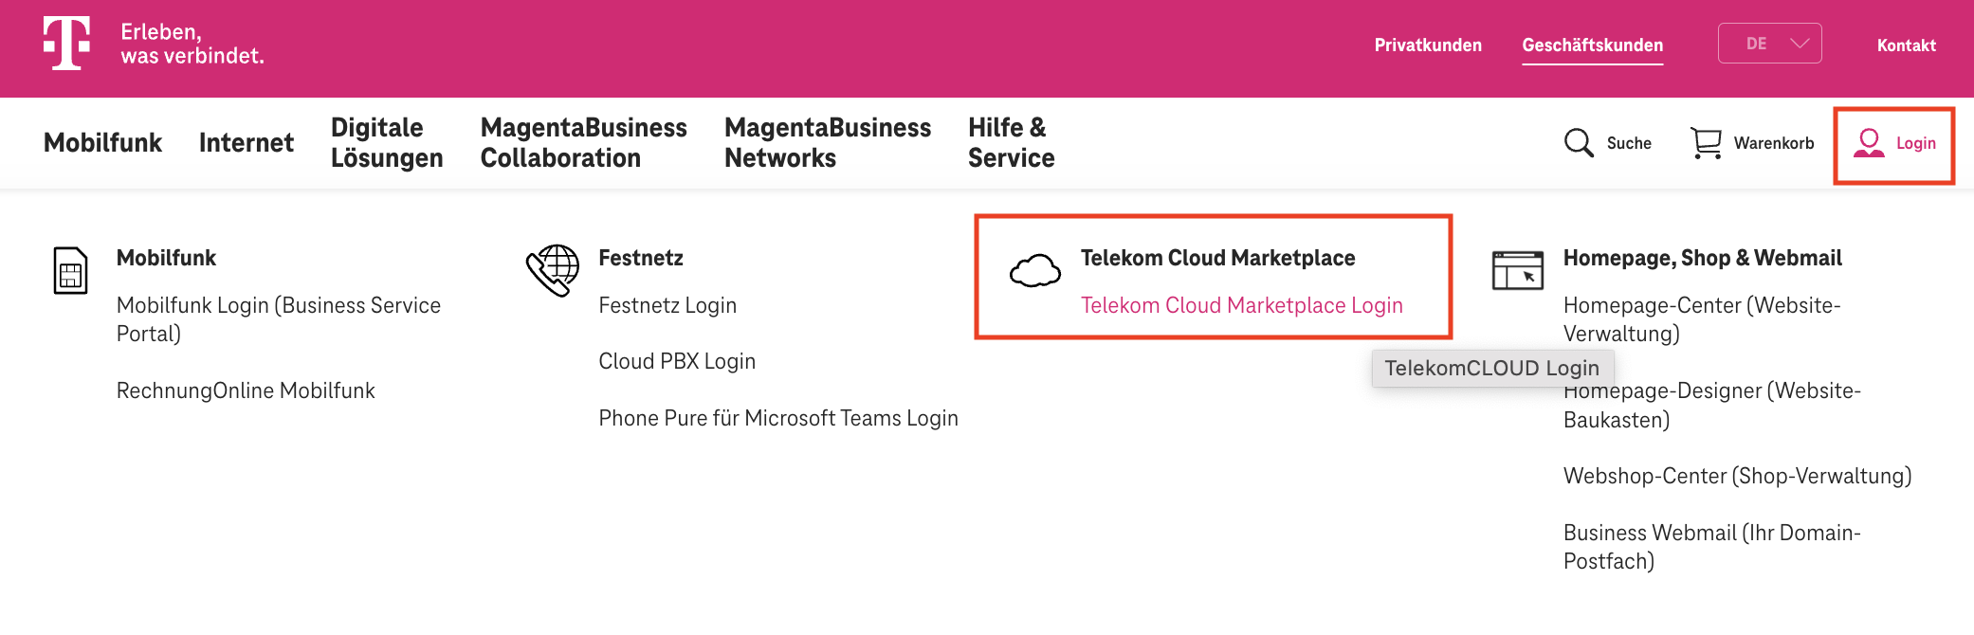Click the Homepage browser window icon

(1517, 271)
